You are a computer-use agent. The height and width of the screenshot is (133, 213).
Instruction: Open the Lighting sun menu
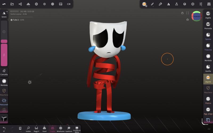[44, 4]
